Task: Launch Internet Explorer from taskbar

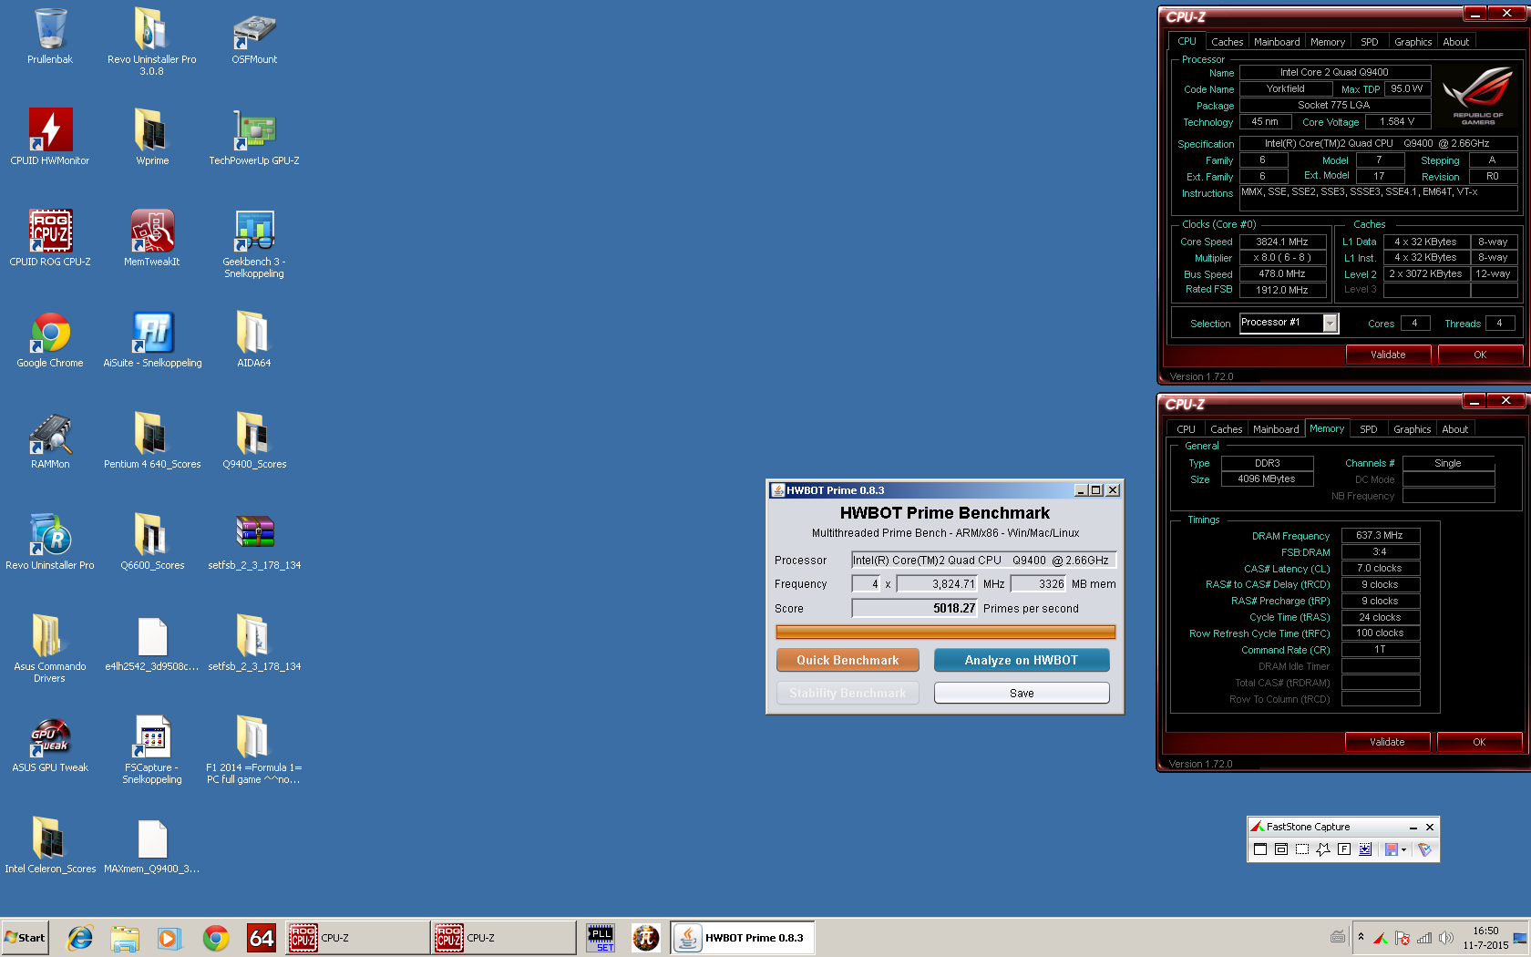Action: 80,937
